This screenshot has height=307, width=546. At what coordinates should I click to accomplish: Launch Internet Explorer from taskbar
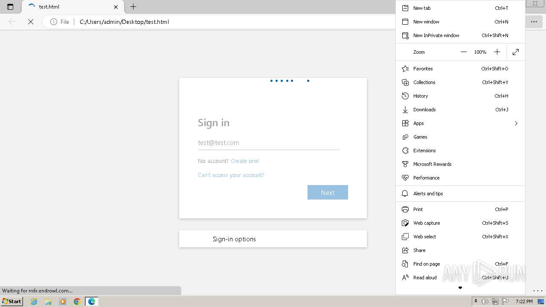34,301
